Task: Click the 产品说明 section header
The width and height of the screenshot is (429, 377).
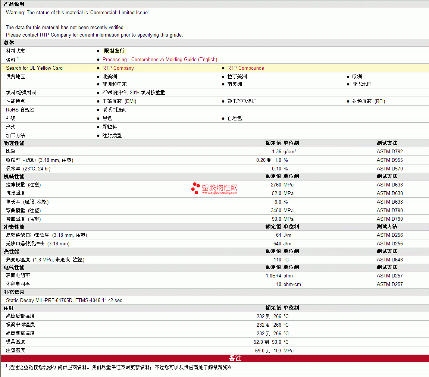Action: click(x=14, y=4)
